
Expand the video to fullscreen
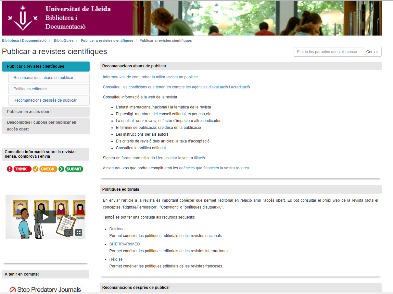tap(79, 232)
